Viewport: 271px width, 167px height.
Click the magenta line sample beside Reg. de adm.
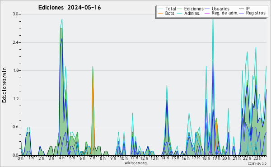click(207, 13)
